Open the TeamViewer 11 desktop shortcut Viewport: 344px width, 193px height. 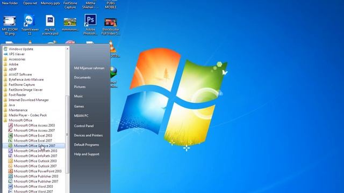click(30, 25)
